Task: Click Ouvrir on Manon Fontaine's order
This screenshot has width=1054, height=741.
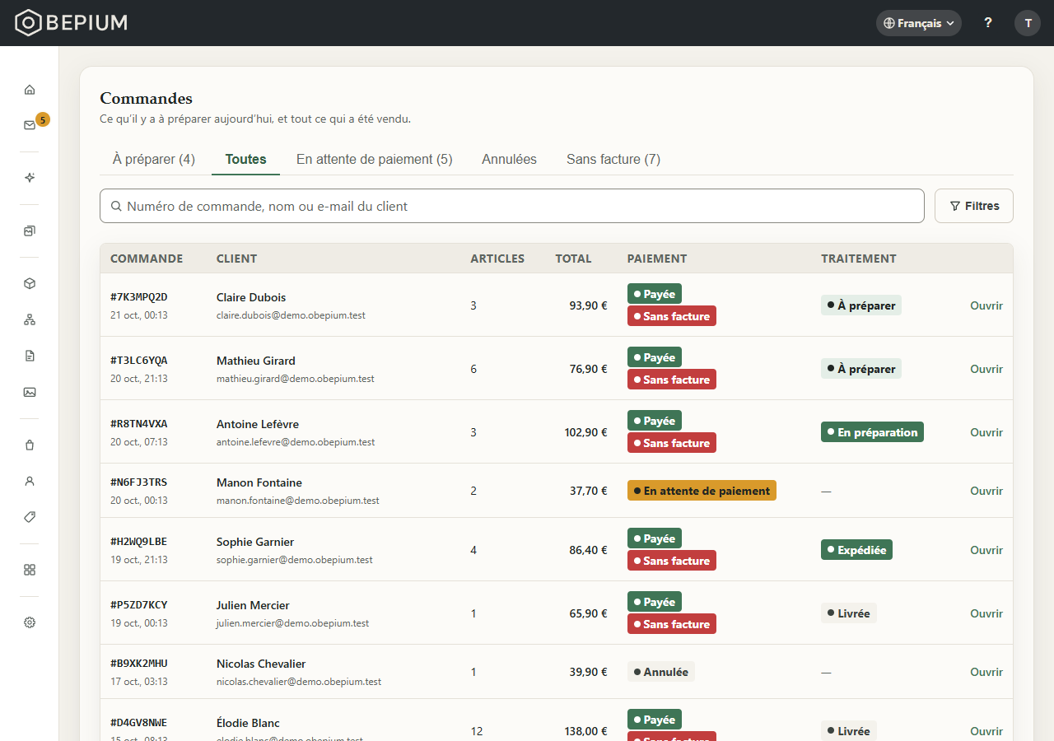Action: pyautogui.click(x=986, y=491)
